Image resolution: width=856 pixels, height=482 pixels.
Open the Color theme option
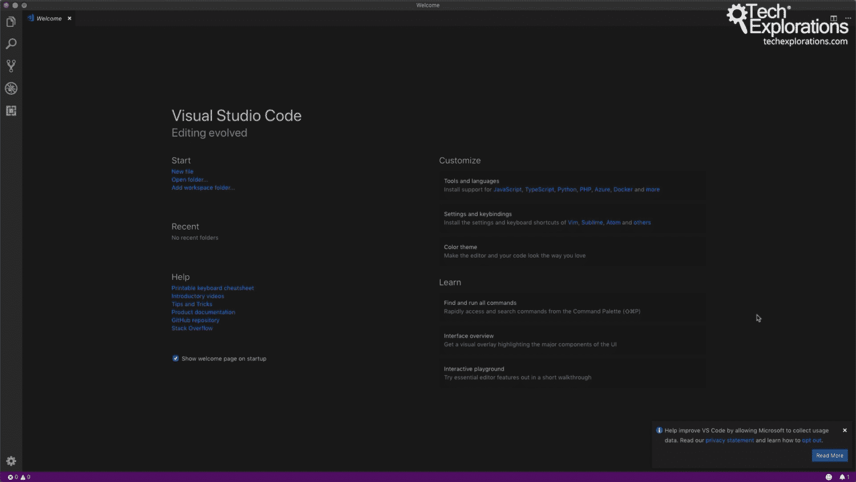pos(572,251)
